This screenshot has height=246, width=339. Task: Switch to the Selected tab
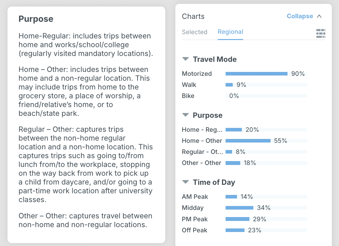(x=195, y=32)
